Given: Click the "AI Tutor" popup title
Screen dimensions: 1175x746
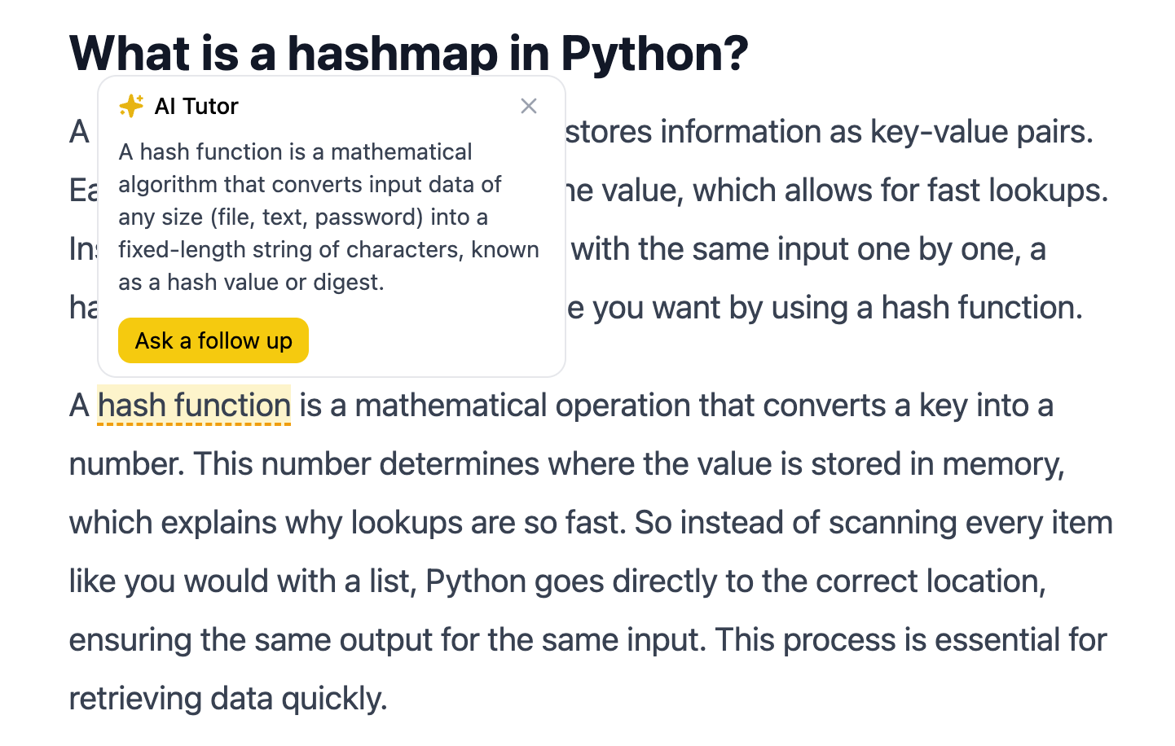Looking at the screenshot, I should click(x=196, y=106).
